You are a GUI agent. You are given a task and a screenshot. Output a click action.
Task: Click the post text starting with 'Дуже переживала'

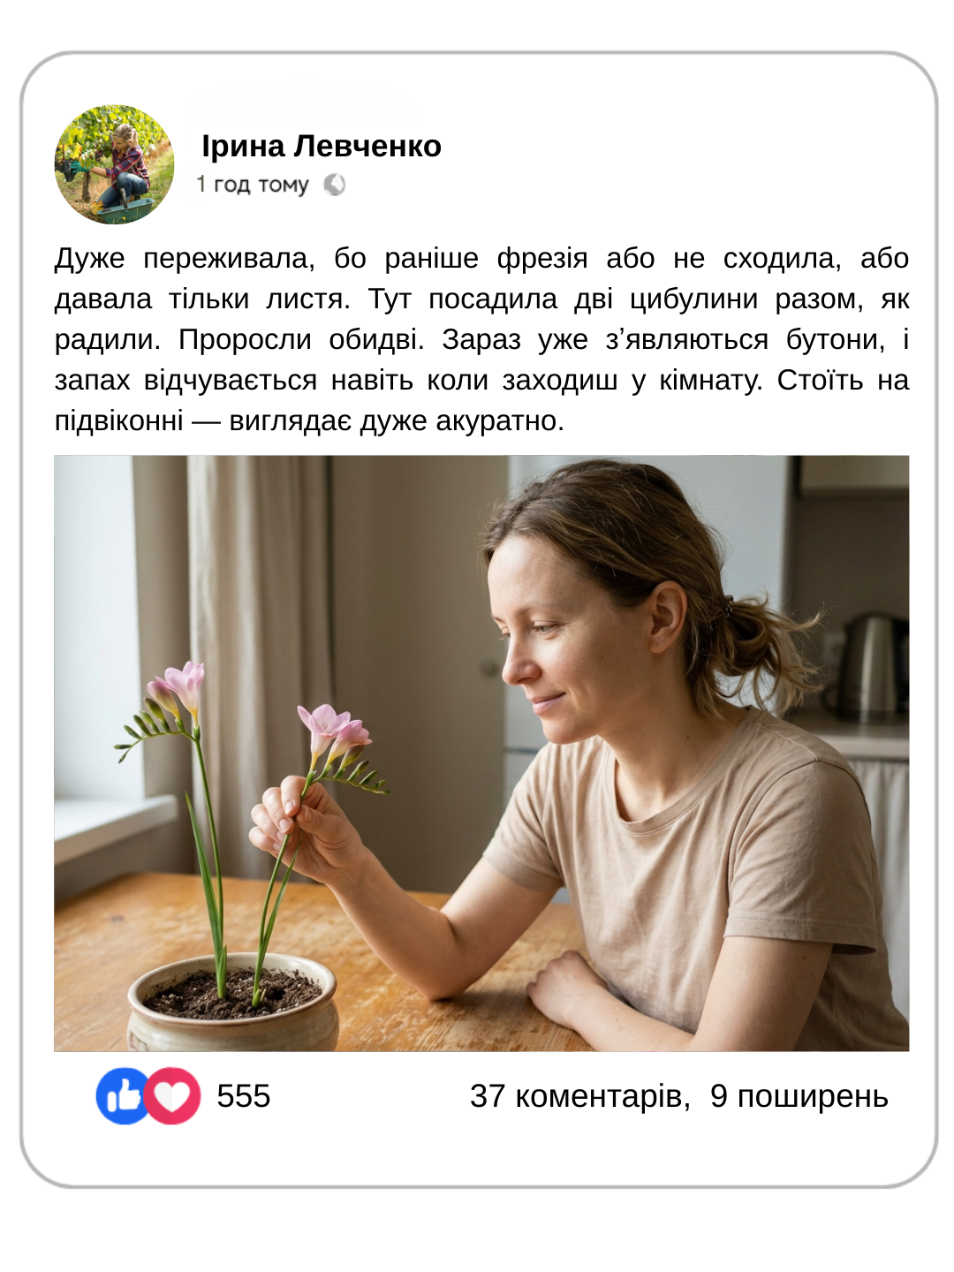click(481, 339)
